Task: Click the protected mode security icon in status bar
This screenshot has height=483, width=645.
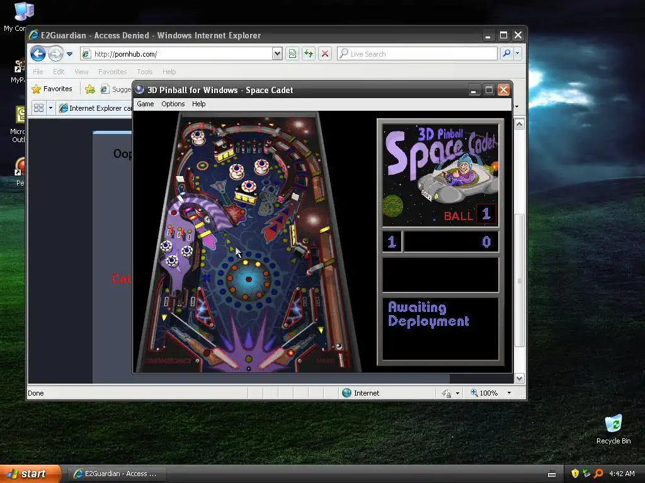Action: pos(447,394)
